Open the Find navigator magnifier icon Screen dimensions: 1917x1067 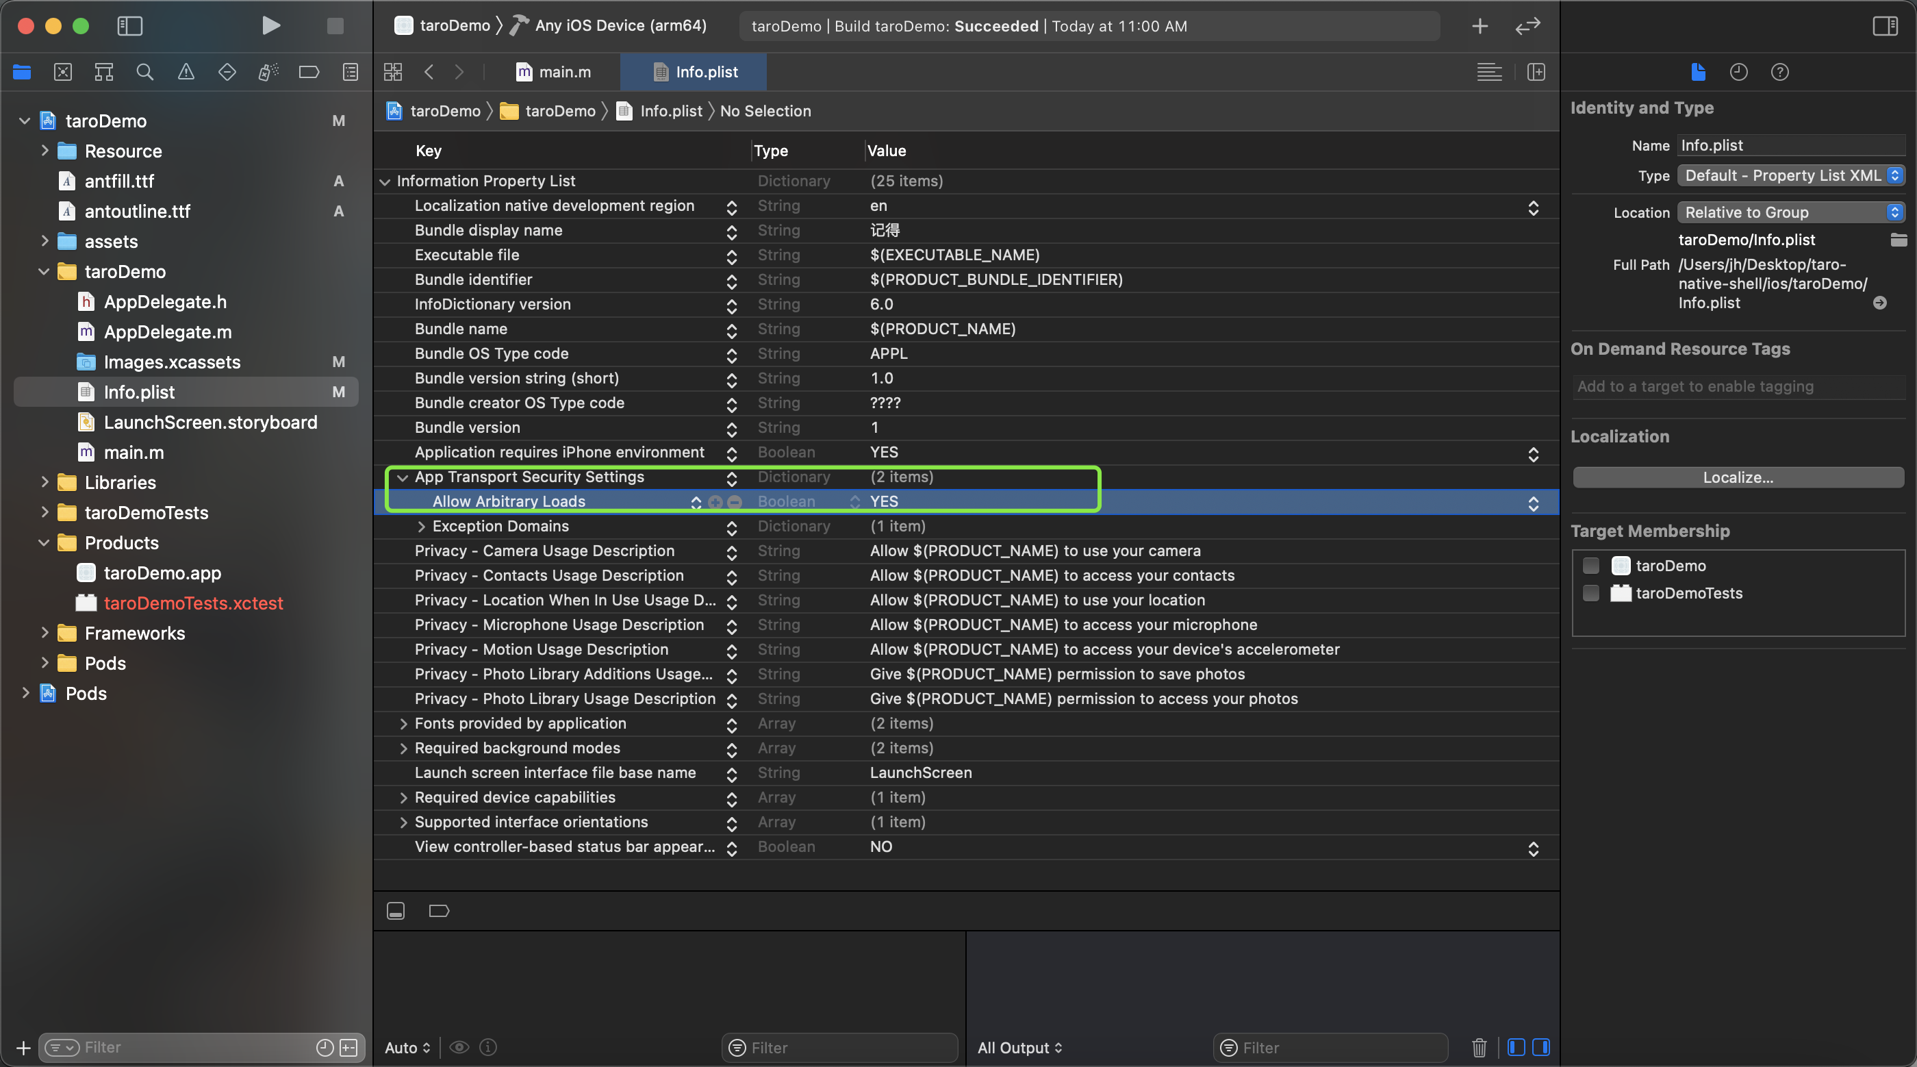tap(144, 72)
